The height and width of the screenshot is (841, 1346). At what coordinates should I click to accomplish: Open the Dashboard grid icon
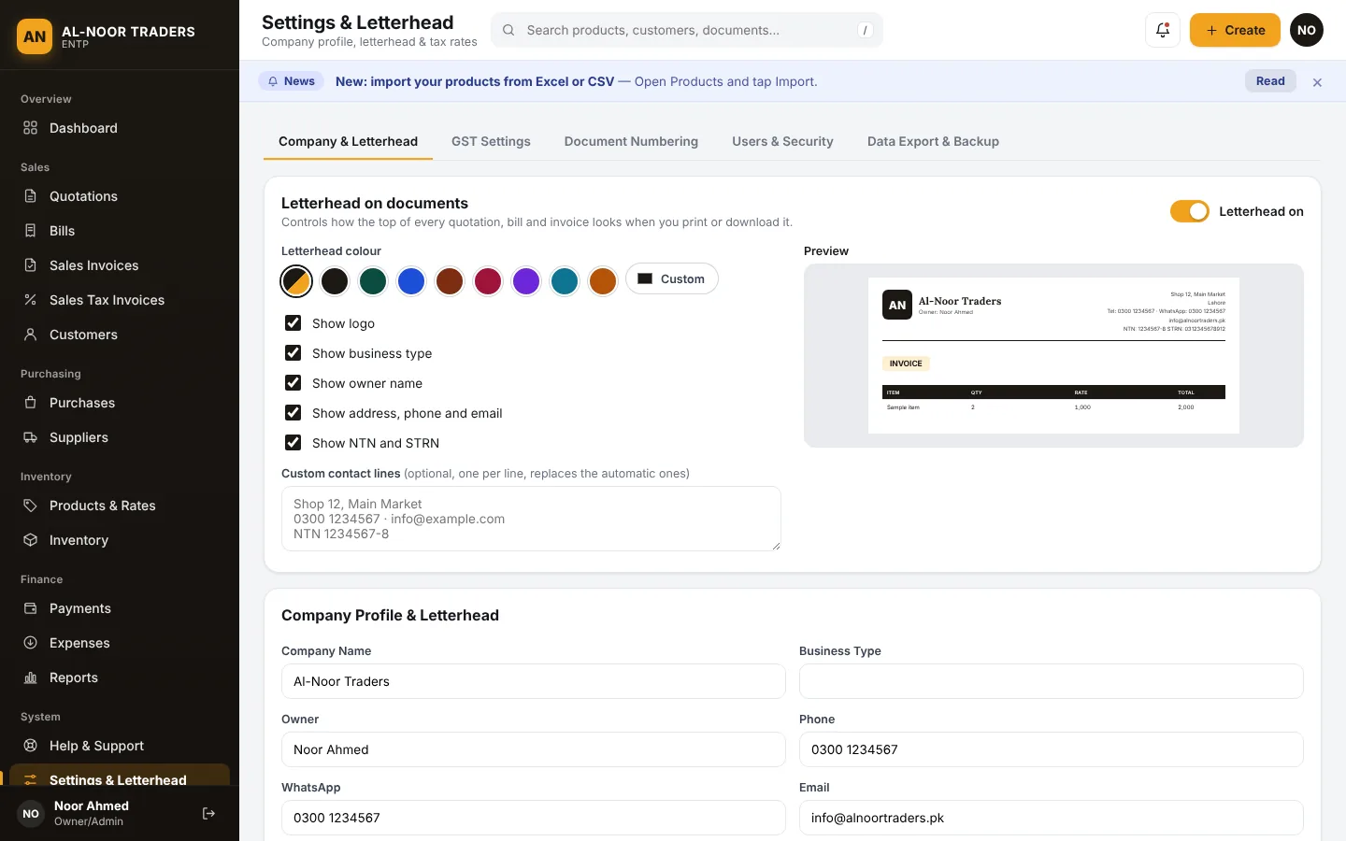pos(30,128)
